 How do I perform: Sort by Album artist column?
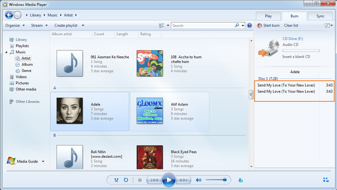point(71,34)
